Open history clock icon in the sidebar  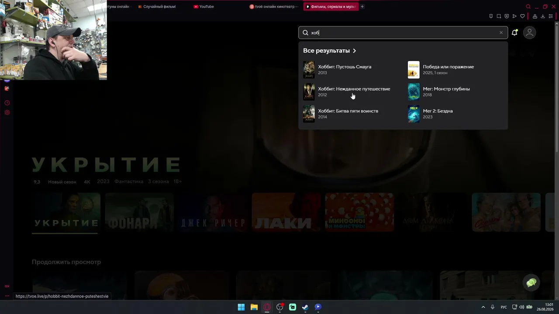pyautogui.click(x=7, y=103)
